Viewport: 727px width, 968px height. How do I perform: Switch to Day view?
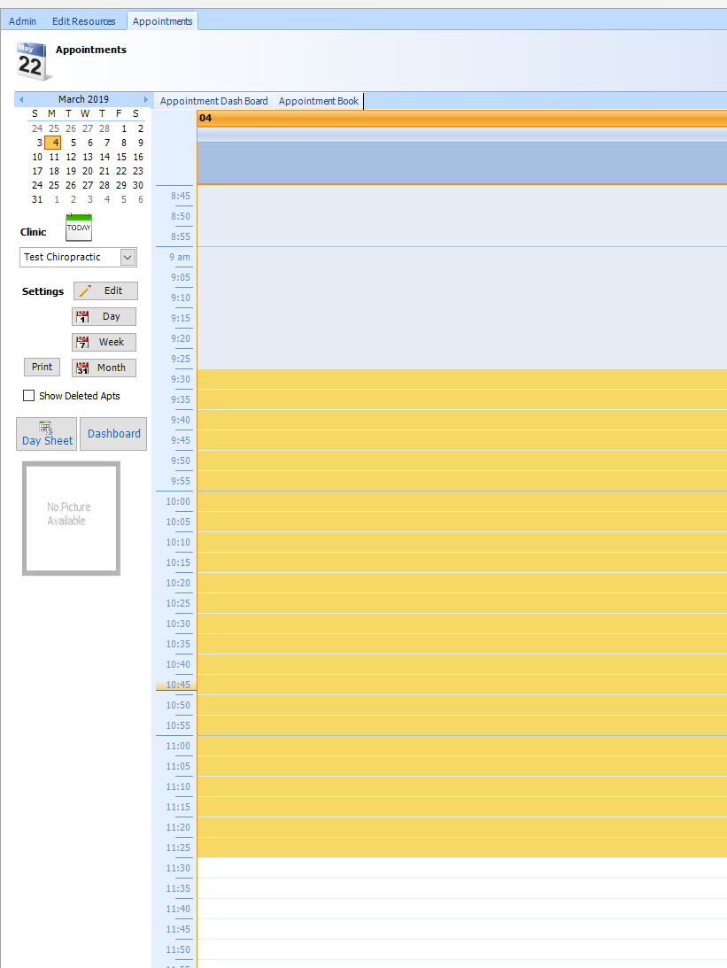click(104, 317)
